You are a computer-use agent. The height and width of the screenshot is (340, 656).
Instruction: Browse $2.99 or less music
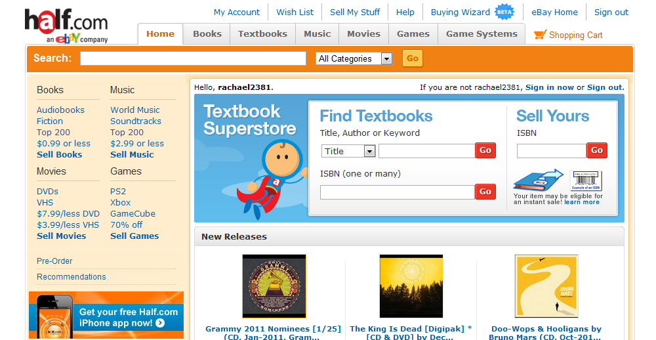[x=137, y=144]
